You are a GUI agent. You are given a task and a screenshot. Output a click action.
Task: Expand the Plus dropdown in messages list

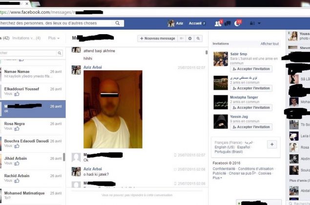coord(55,38)
